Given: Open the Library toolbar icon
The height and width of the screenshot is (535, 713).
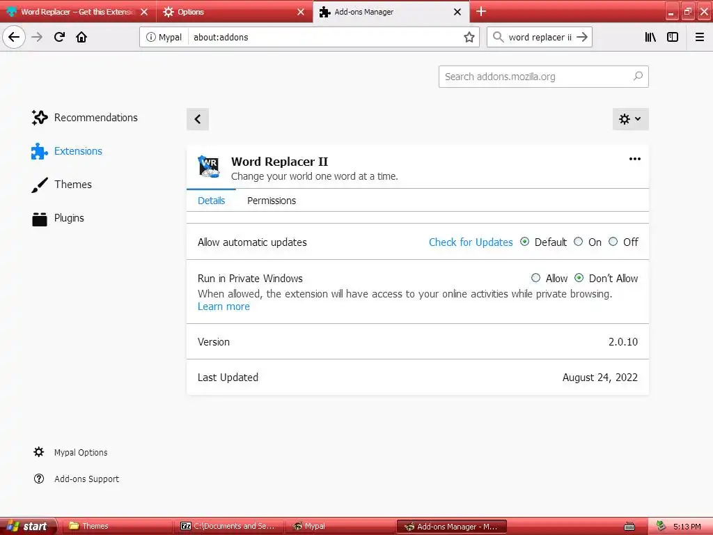Looking at the screenshot, I should tap(650, 37).
